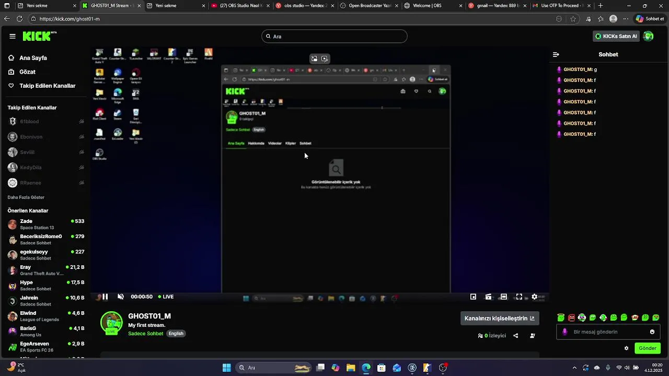Click Kanalınızı kişiselleştirin button
This screenshot has height=376, width=669.
[500, 318]
